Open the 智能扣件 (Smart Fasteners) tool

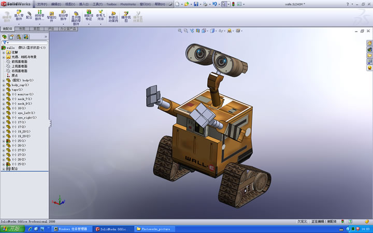51,13
